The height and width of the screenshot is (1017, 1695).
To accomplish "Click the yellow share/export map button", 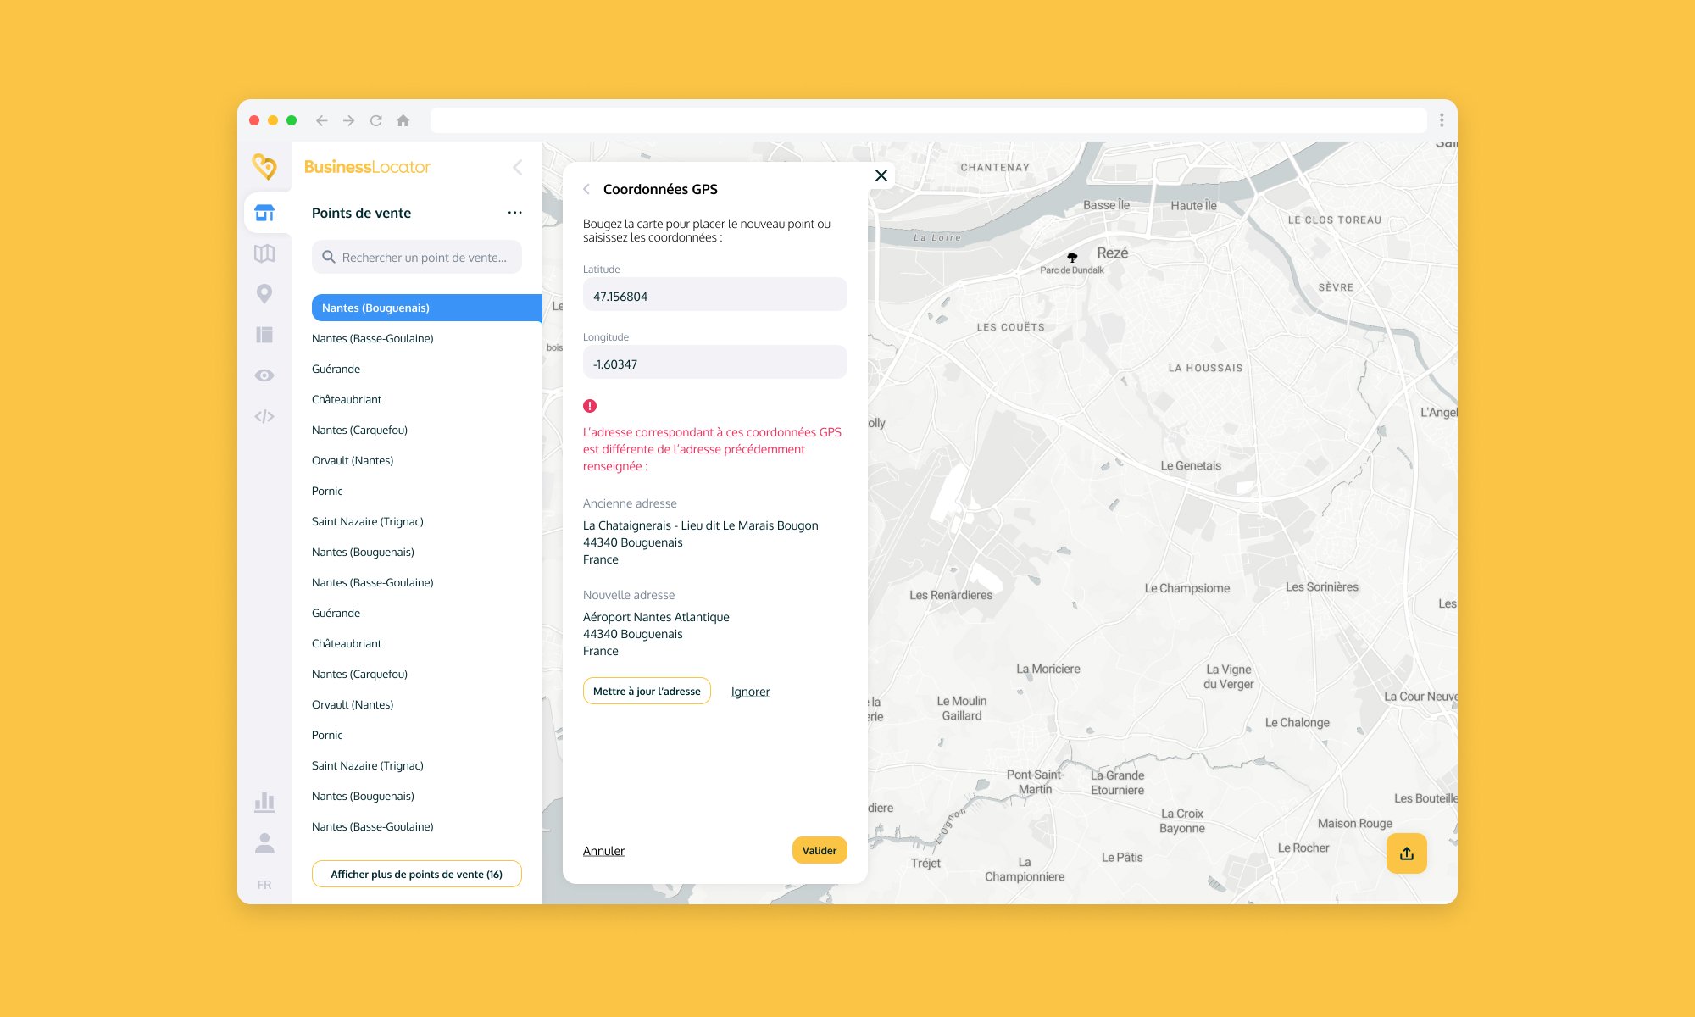I will pos(1407,853).
